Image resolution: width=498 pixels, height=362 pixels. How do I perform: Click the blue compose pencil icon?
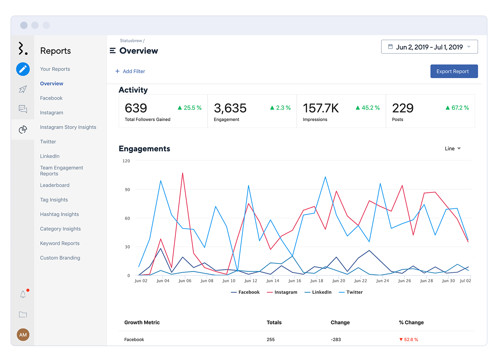(23, 69)
